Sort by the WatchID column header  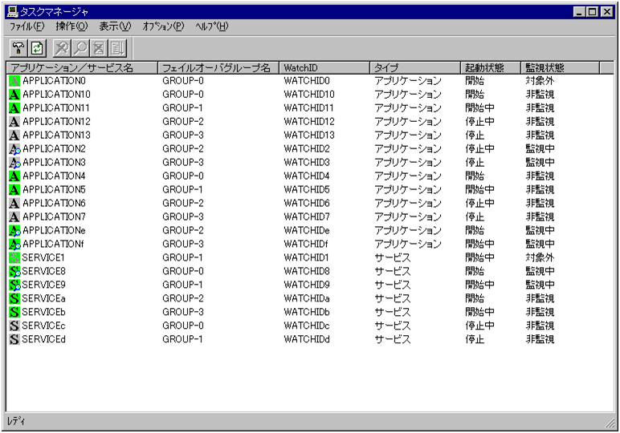(x=323, y=68)
